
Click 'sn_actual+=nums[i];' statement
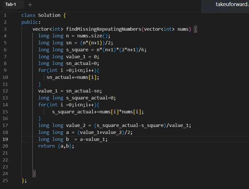click(x=73, y=77)
